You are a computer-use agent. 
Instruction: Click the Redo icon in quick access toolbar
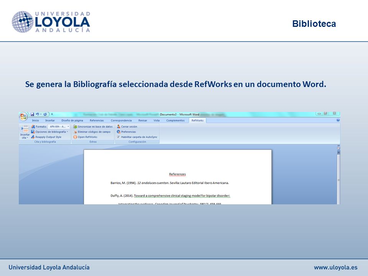coord(45,114)
